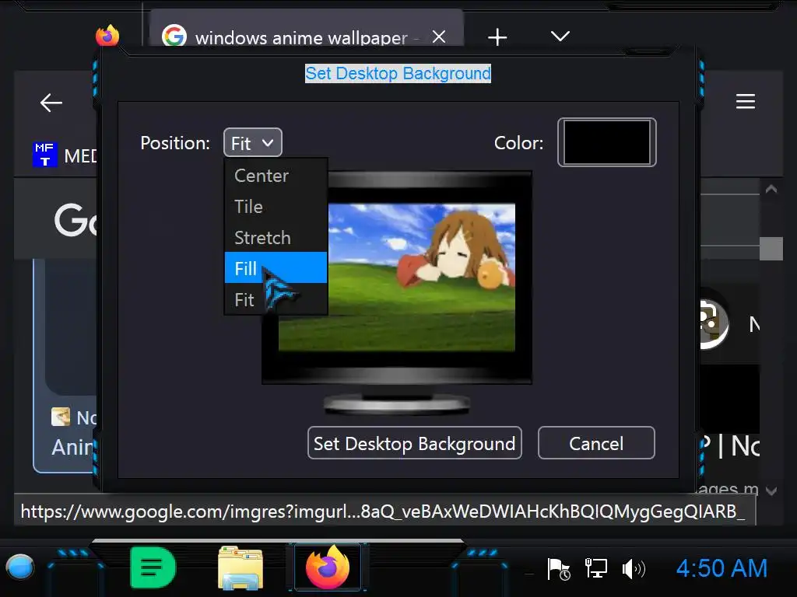Choose Stretch from the position list
797x597 pixels.
(276, 238)
